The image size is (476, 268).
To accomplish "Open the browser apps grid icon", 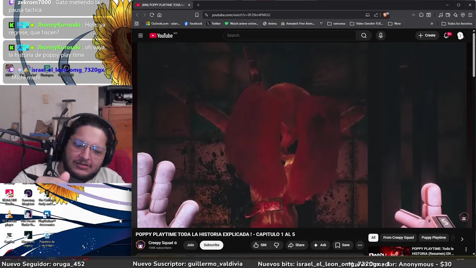I will [x=136, y=23].
